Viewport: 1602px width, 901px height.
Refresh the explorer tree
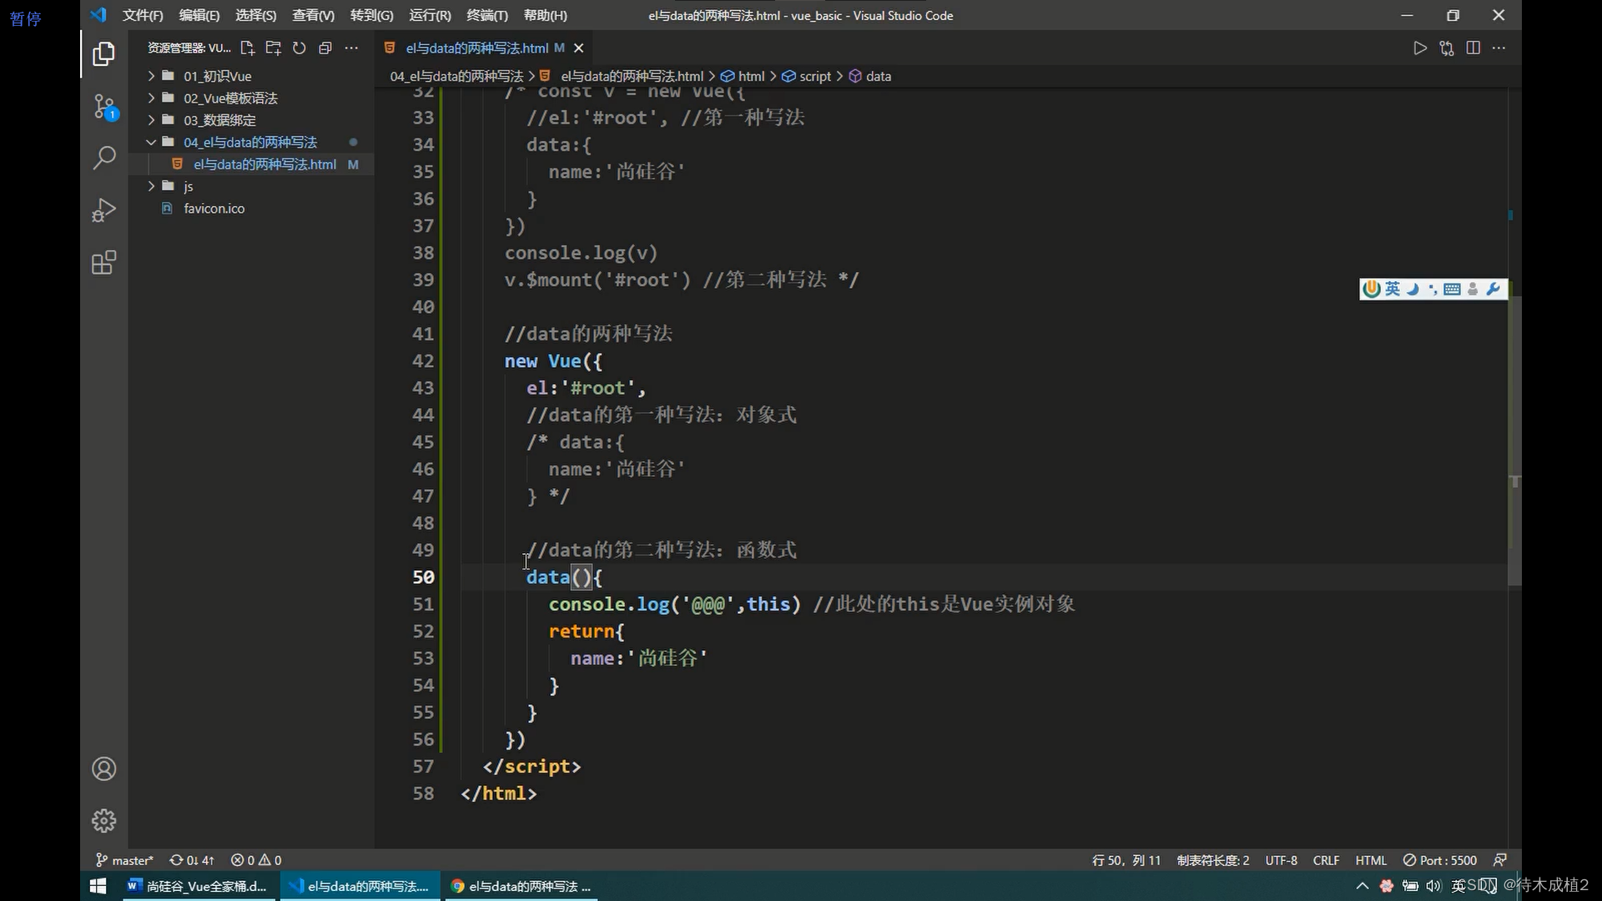(299, 48)
